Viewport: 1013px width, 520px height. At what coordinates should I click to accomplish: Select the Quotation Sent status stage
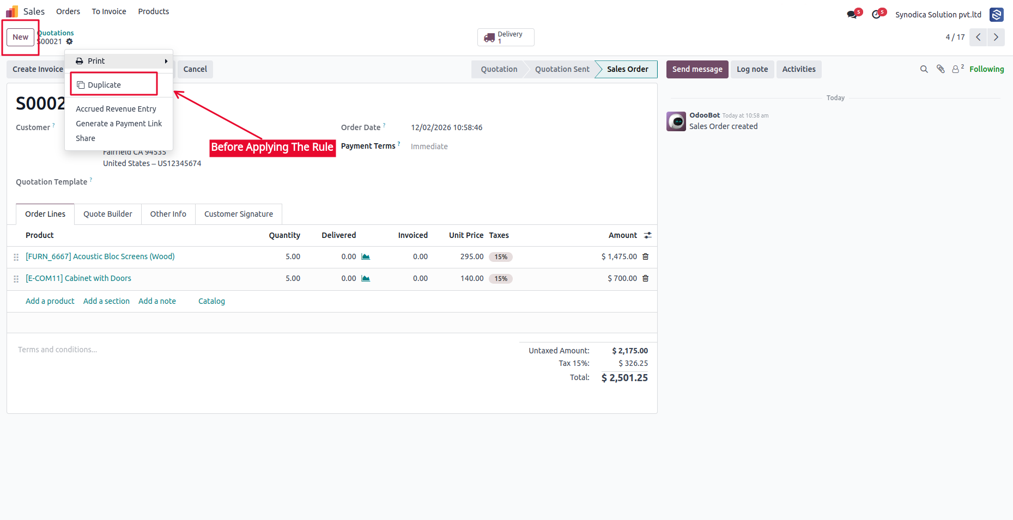562,69
